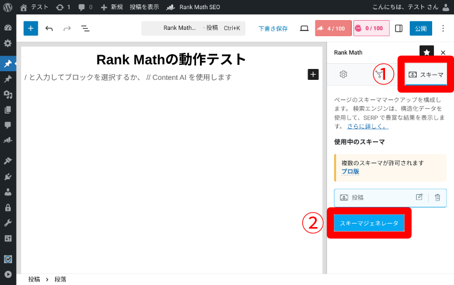
Task: Click the preview device icon
Action: 304,28
